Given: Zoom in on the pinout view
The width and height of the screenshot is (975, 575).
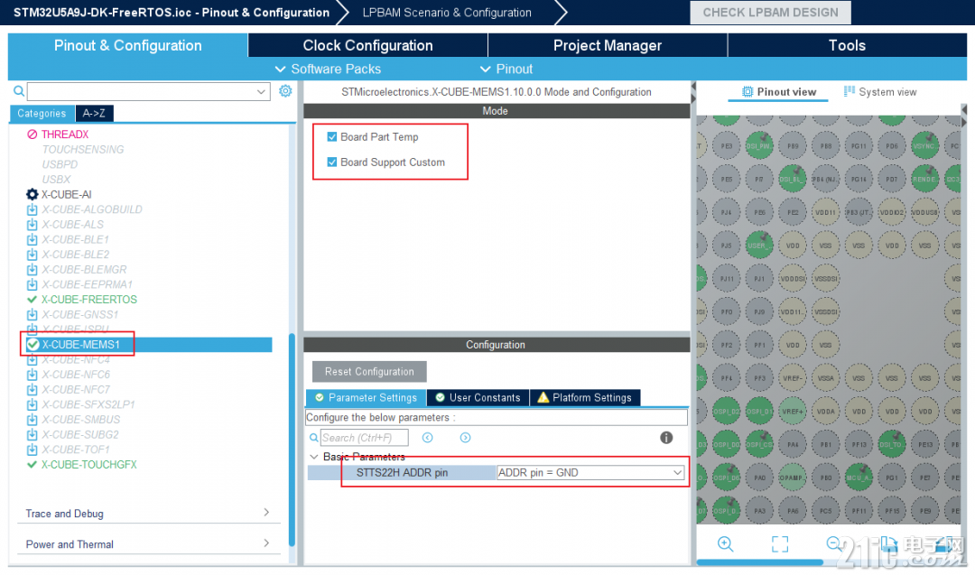Looking at the screenshot, I should [x=725, y=544].
